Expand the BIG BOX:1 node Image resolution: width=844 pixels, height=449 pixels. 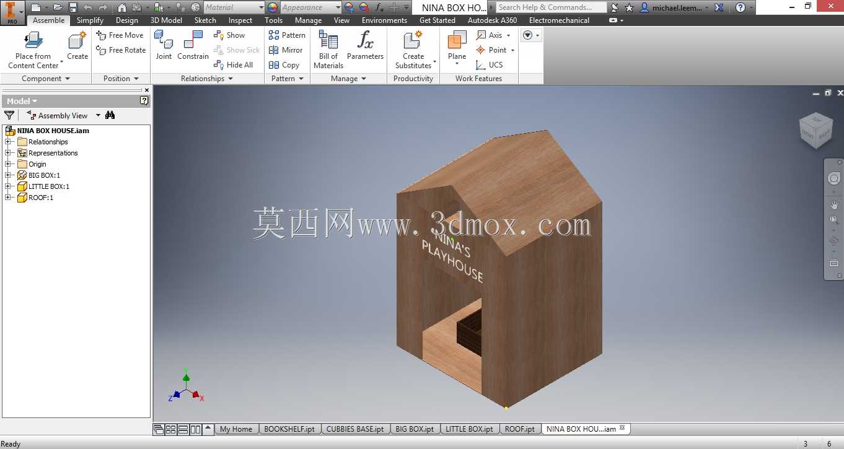8,175
